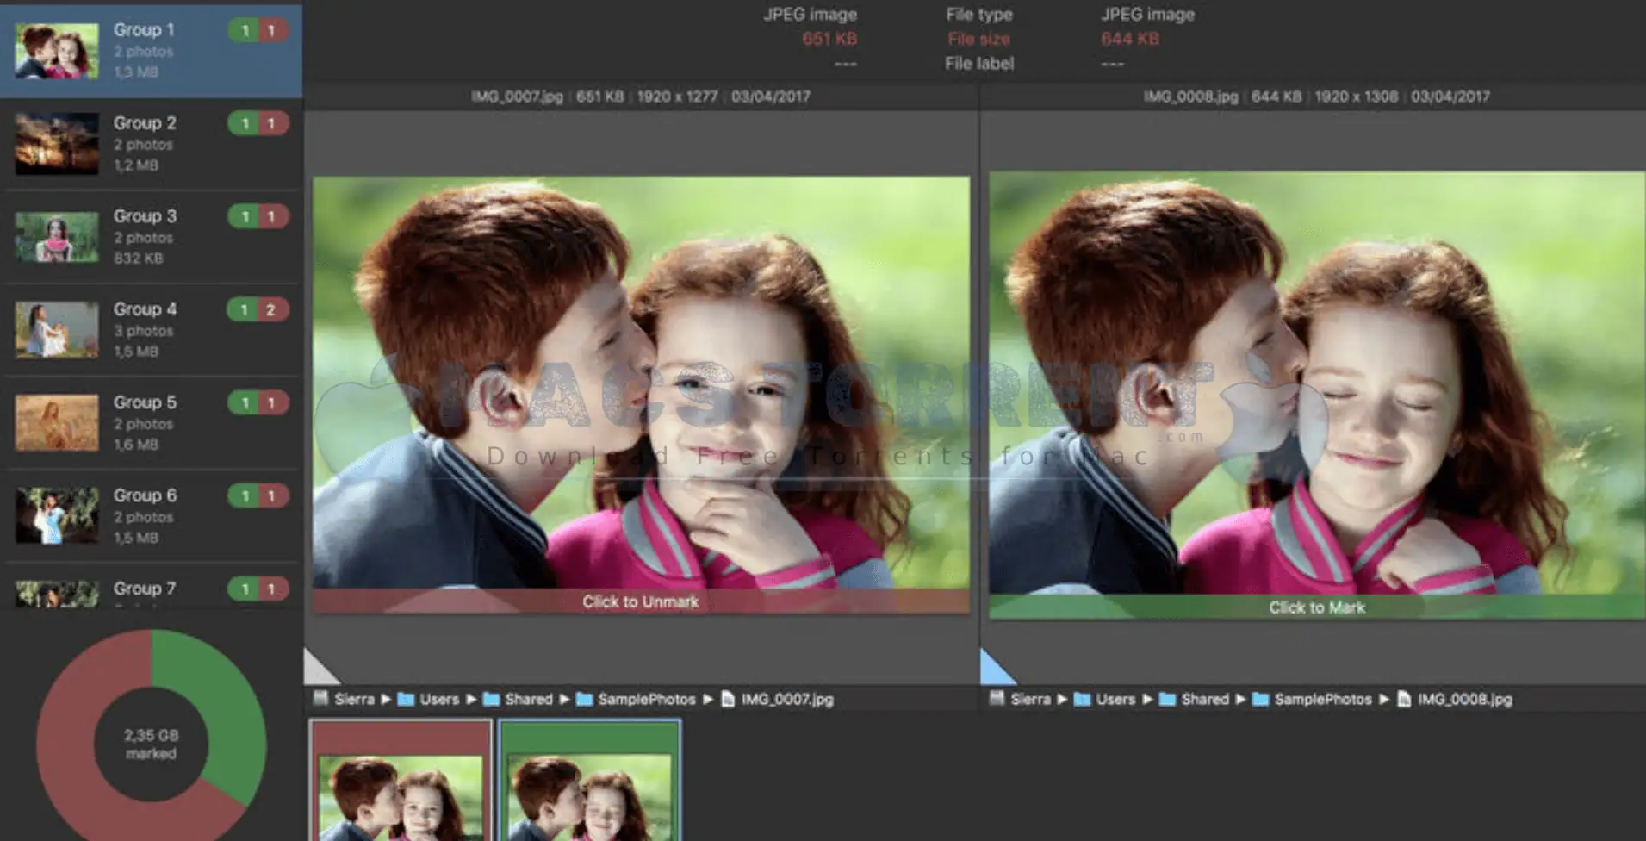Click 'Click to Unmark' on left photo
Screen dimensions: 1646x841
pos(641,601)
